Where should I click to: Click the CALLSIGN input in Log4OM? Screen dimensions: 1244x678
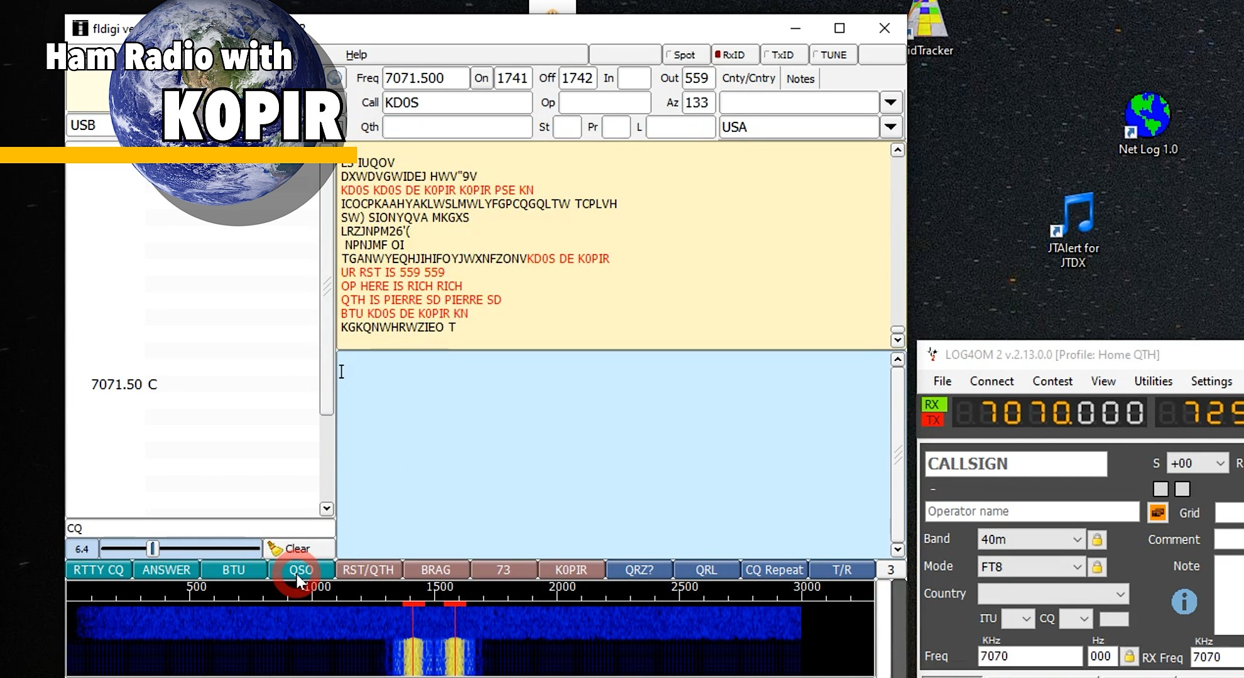coord(1016,464)
